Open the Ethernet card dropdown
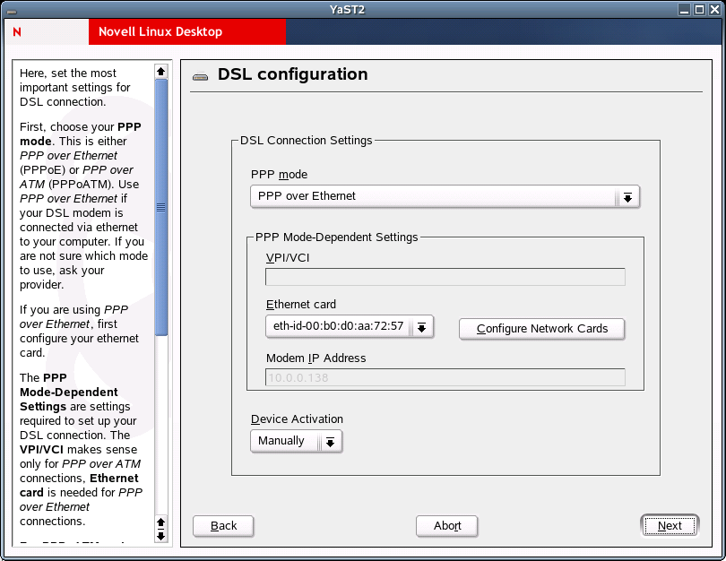 [x=350, y=327]
